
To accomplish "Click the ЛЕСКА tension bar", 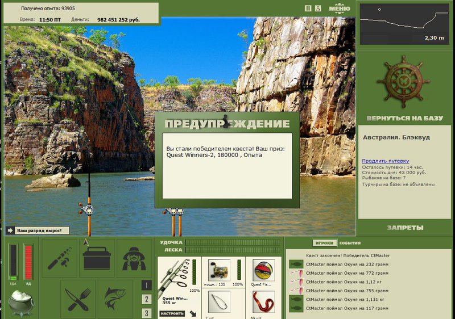I will [233, 250].
